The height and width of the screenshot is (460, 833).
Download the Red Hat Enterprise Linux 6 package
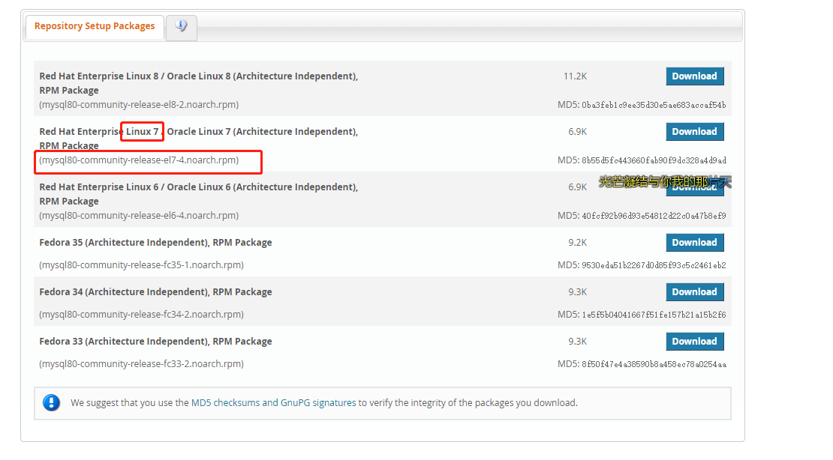pos(694,187)
